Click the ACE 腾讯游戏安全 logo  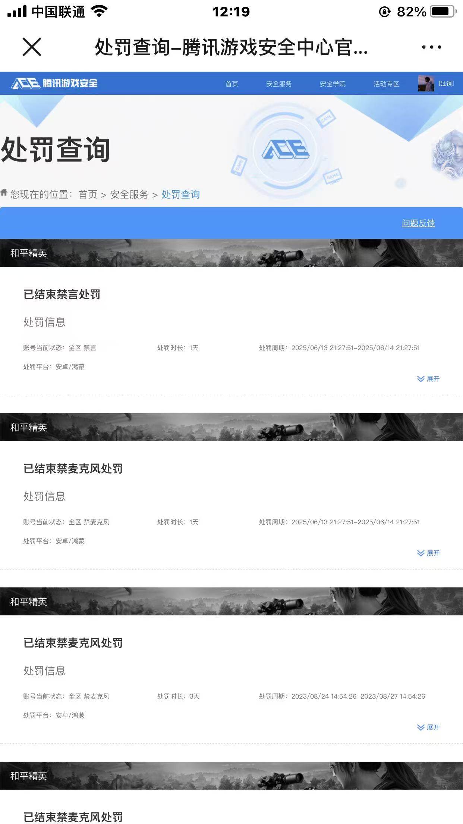pyautogui.click(x=54, y=83)
